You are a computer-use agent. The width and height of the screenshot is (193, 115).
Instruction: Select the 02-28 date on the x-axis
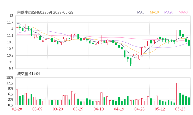[17, 109]
